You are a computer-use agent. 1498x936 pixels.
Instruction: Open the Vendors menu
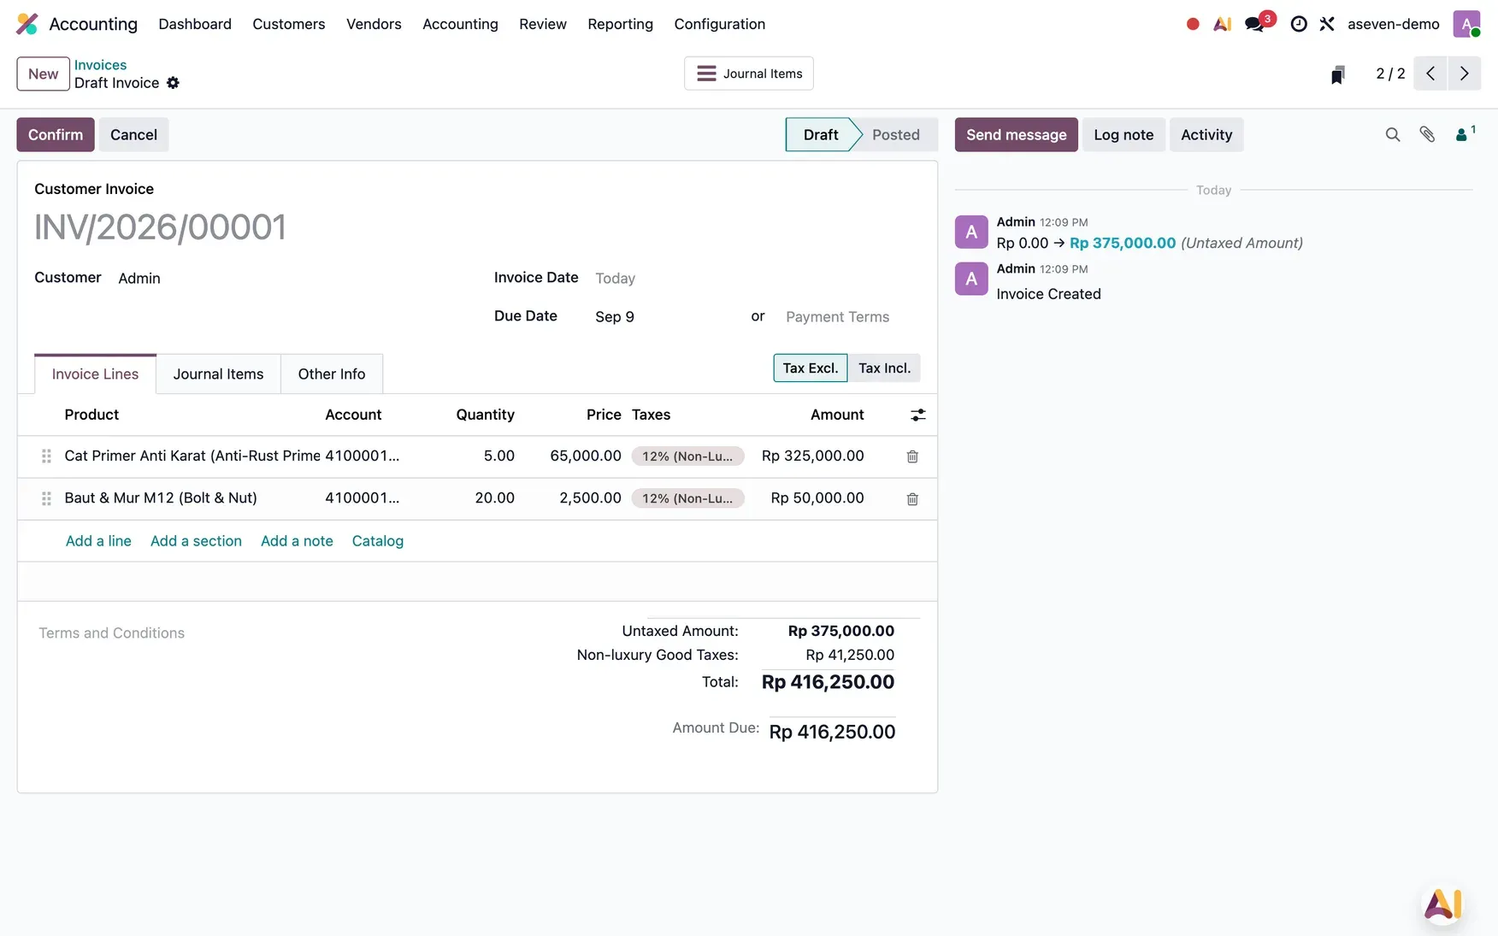374,24
